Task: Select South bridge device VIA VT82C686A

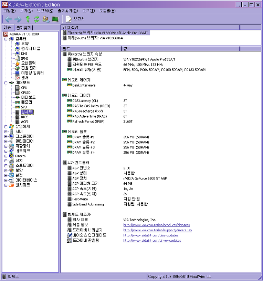Action: pos(93,38)
